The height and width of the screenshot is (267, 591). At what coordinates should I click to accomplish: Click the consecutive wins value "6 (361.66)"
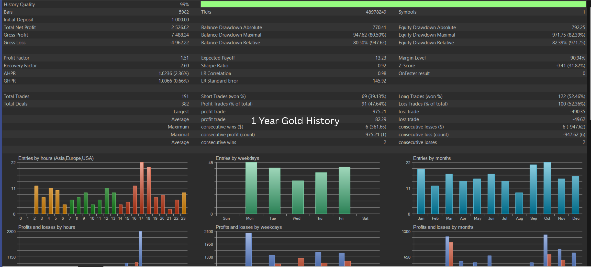[376, 127]
